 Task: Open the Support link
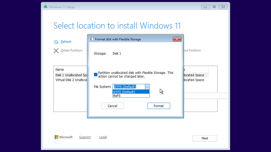pos(85,137)
